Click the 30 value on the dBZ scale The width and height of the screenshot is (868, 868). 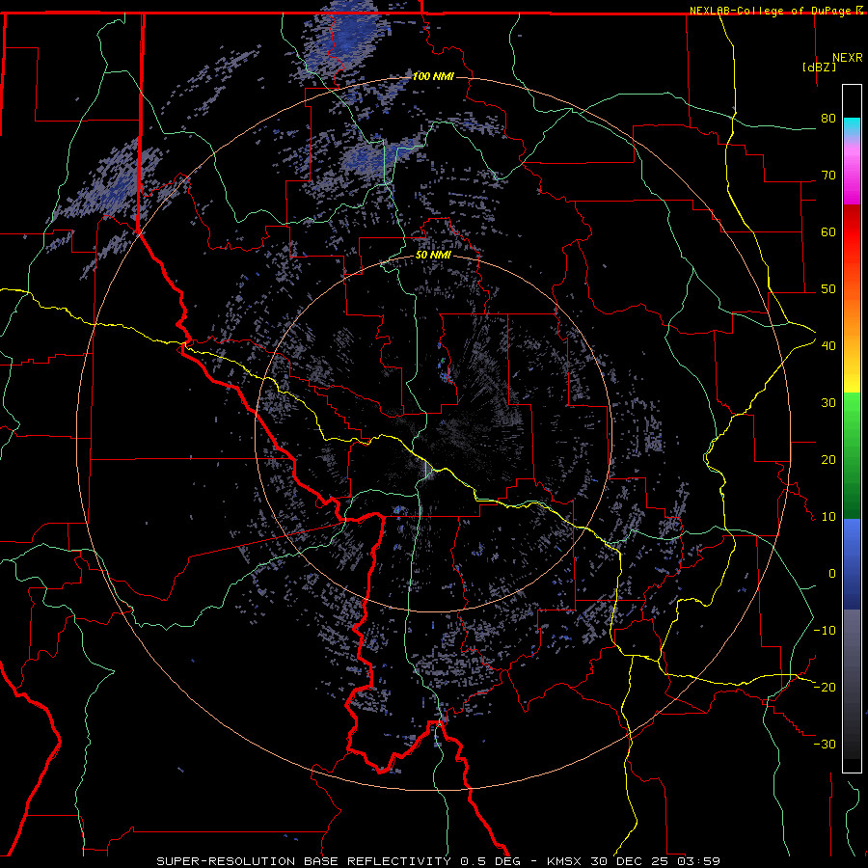pyautogui.click(x=828, y=403)
